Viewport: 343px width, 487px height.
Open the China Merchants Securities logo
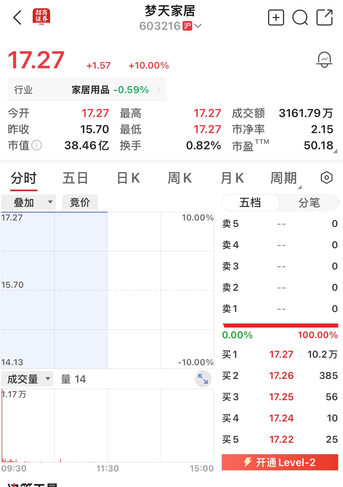click(41, 17)
